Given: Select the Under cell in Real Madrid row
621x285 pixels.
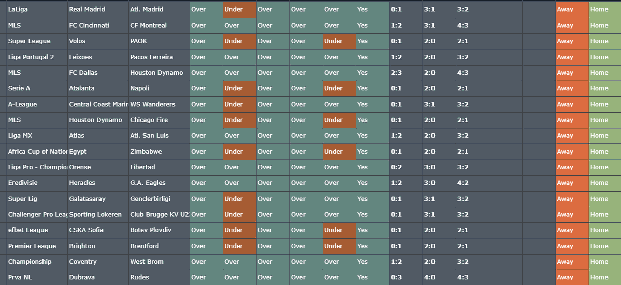Looking at the screenshot, I should click(x=240, y=9).
